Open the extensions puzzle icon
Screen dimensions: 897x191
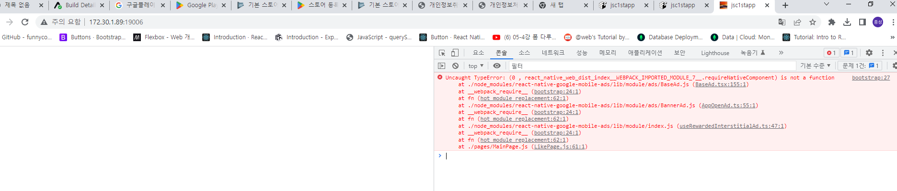[832, 22]
